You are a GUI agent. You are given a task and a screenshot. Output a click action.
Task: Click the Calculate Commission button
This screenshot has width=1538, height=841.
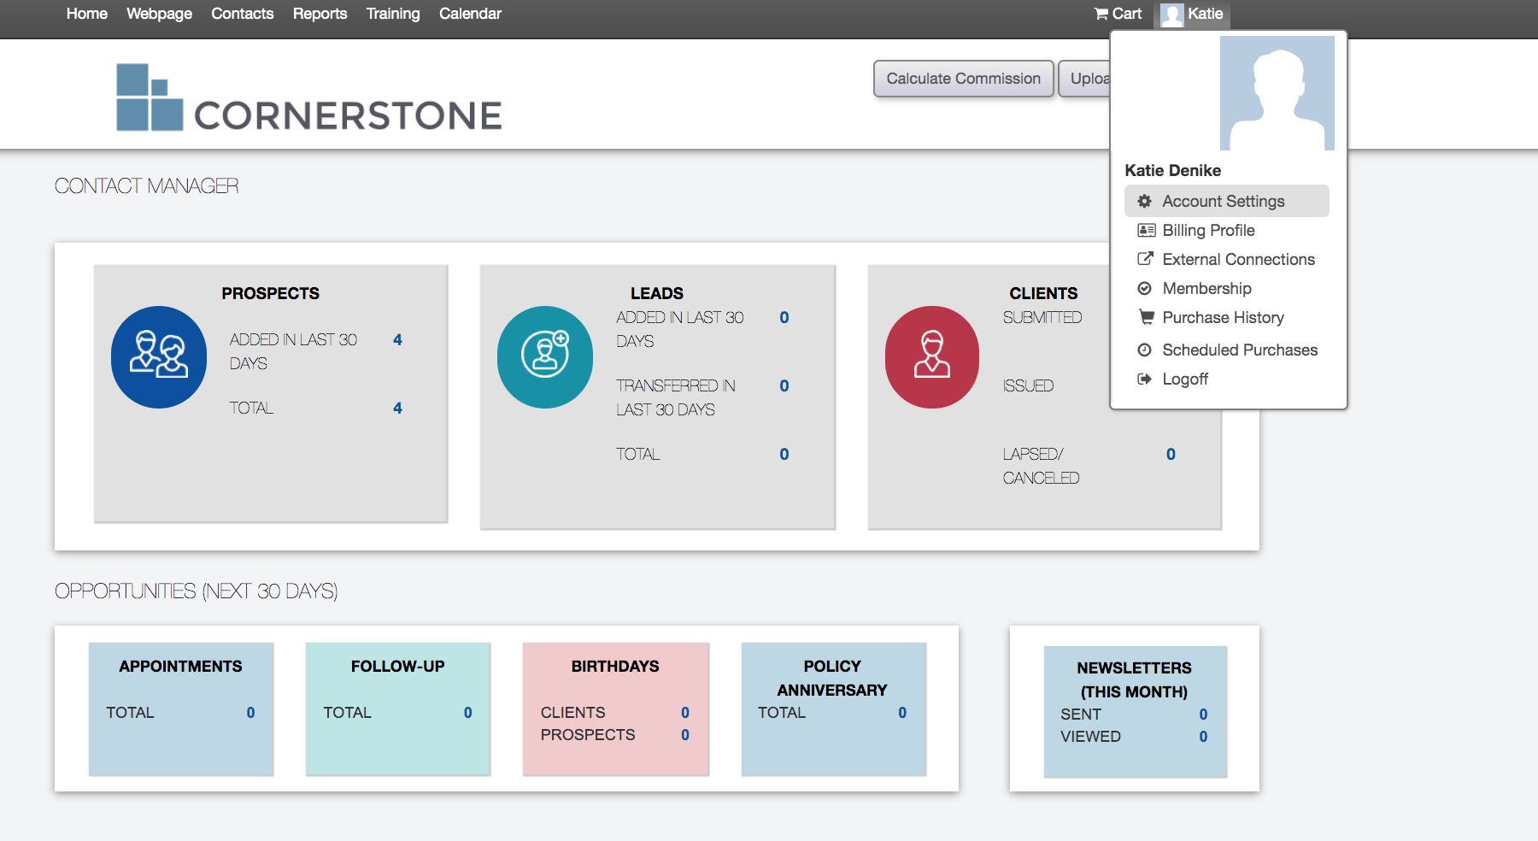pyautogui.click(x=964, y=79)
